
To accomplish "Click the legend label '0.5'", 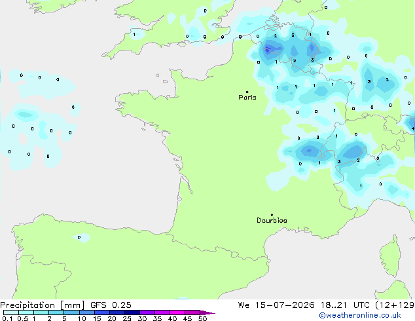I will (22, 318).
